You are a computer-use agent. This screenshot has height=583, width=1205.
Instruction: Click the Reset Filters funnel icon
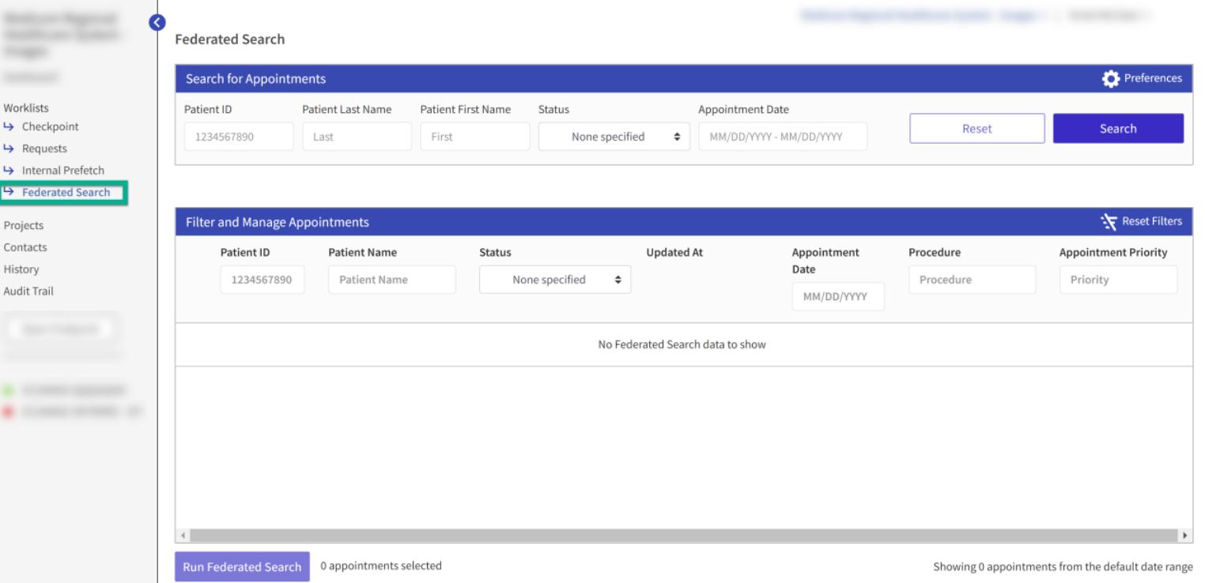[1109, 221]
